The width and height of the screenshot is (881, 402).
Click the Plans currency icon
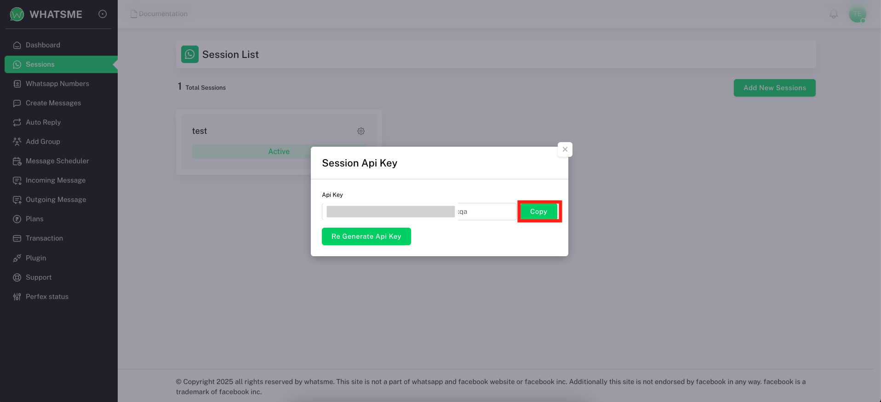point(17,219)
